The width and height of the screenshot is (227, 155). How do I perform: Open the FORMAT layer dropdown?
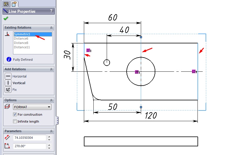[x=32, y=107]
